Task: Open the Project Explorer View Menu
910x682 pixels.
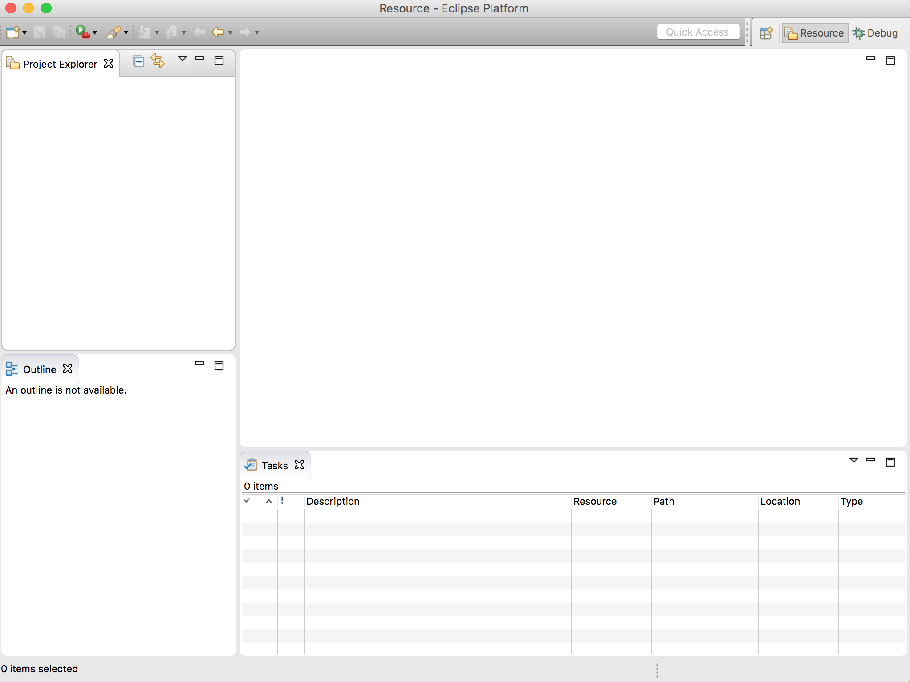Action: point(183,58)
